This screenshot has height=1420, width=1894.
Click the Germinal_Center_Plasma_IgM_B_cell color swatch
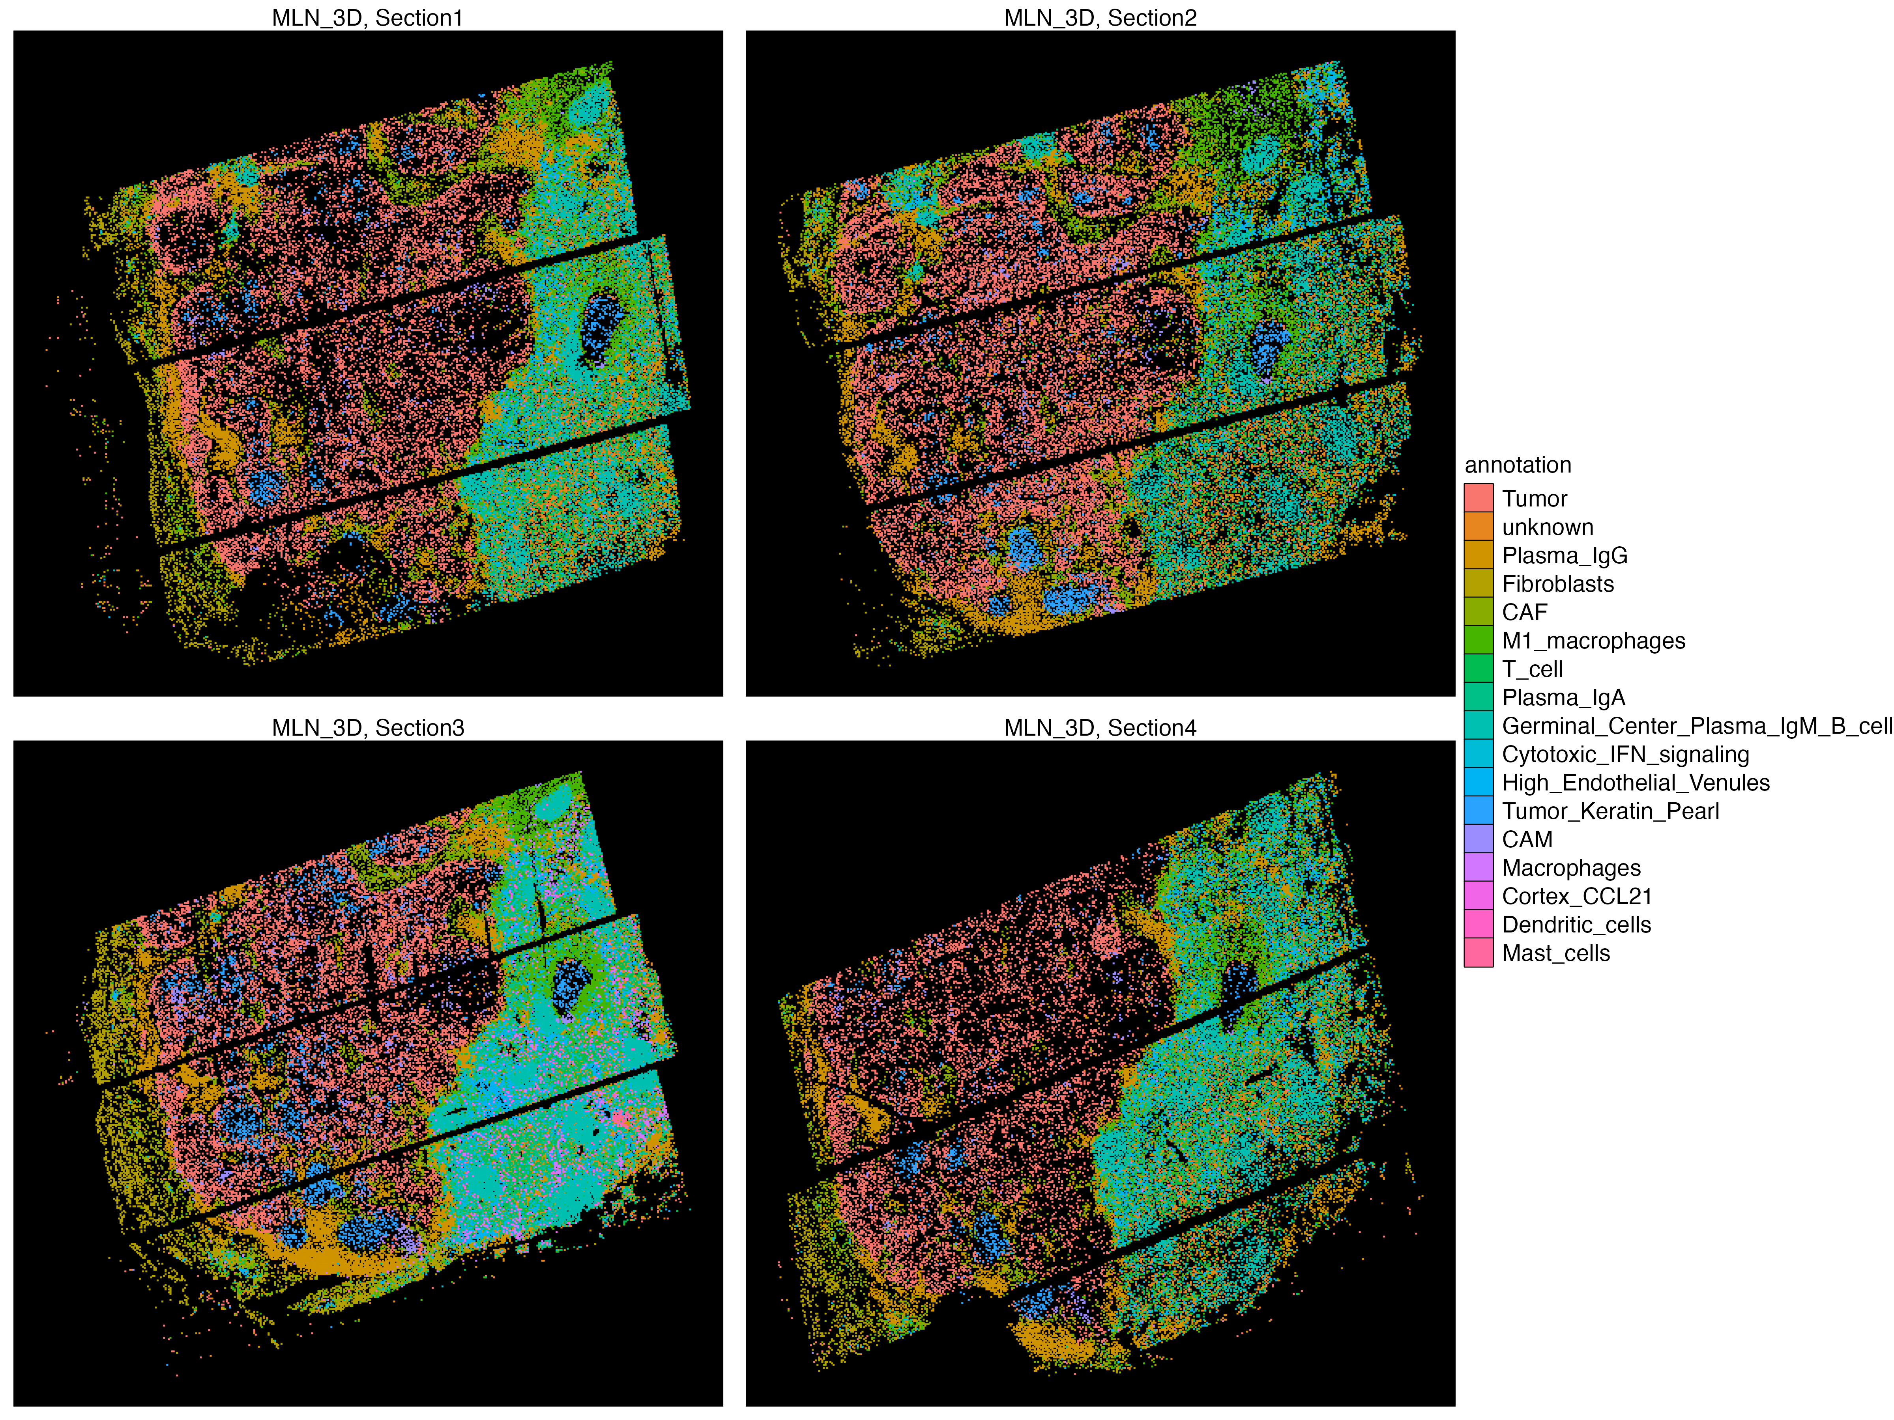1479,725
